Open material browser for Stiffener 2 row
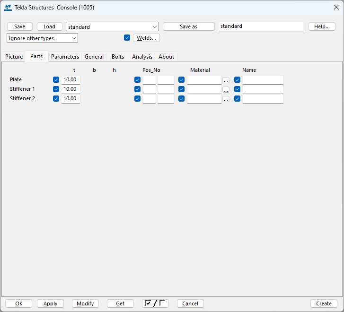The image size is (344, 312). (226, 99)
